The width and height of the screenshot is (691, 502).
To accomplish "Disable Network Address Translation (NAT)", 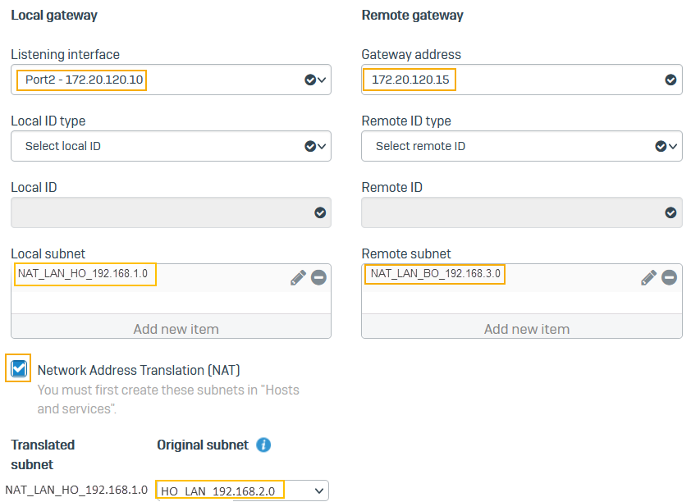I will (x=18, y=368).
